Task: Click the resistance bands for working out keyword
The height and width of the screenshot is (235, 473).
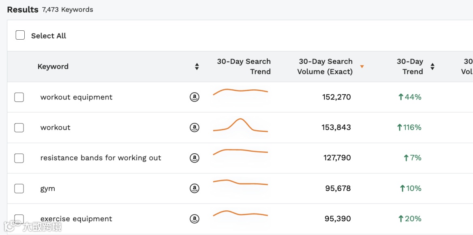Action: click(x=101, y=158)
